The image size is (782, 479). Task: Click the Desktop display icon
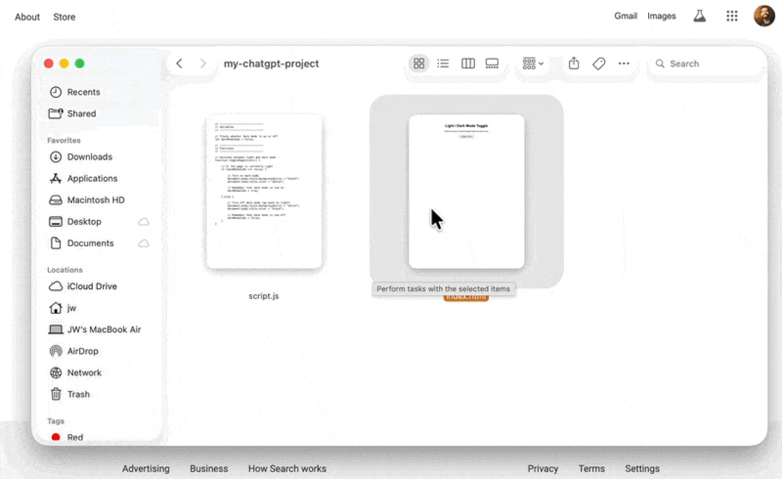click(55, 221)
